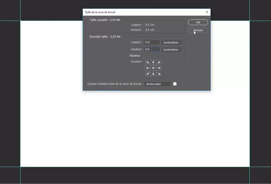Anchor canvas to bottom-right arrow
Screen dimensions: 271x184
pyautogui.click(x=159, y=73)
